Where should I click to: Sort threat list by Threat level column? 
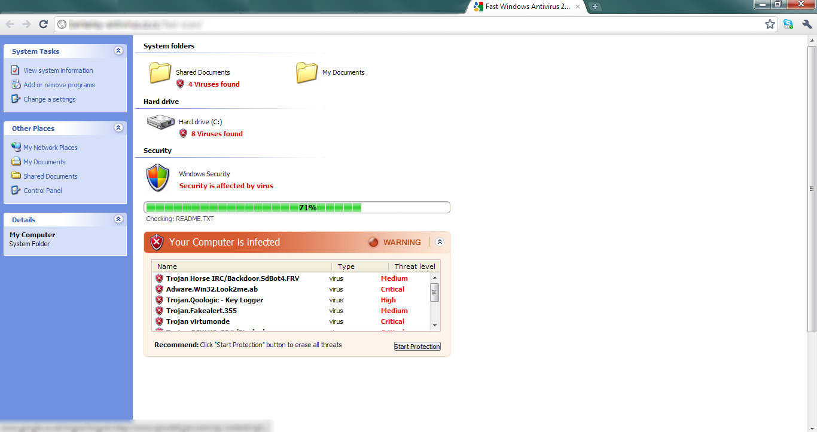pos(414,266)
